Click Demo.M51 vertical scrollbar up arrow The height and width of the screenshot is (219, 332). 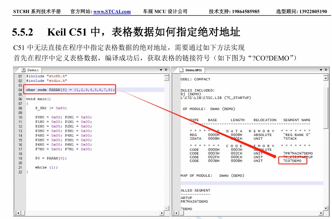pos(326,78)
